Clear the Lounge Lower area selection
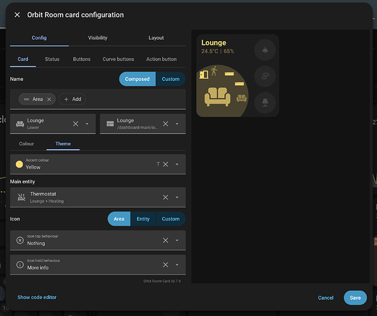The width and height of the screenshot is (377, 316). 76,124
